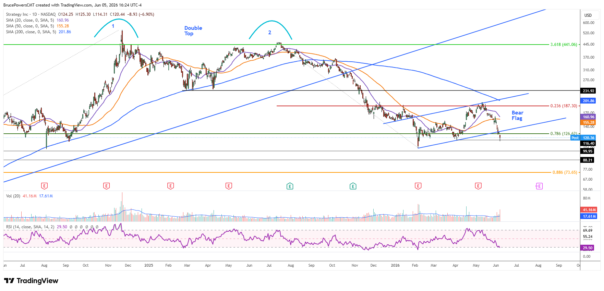
Task: Select the SMA 20 indicator legend
Action: coord(37,20)
